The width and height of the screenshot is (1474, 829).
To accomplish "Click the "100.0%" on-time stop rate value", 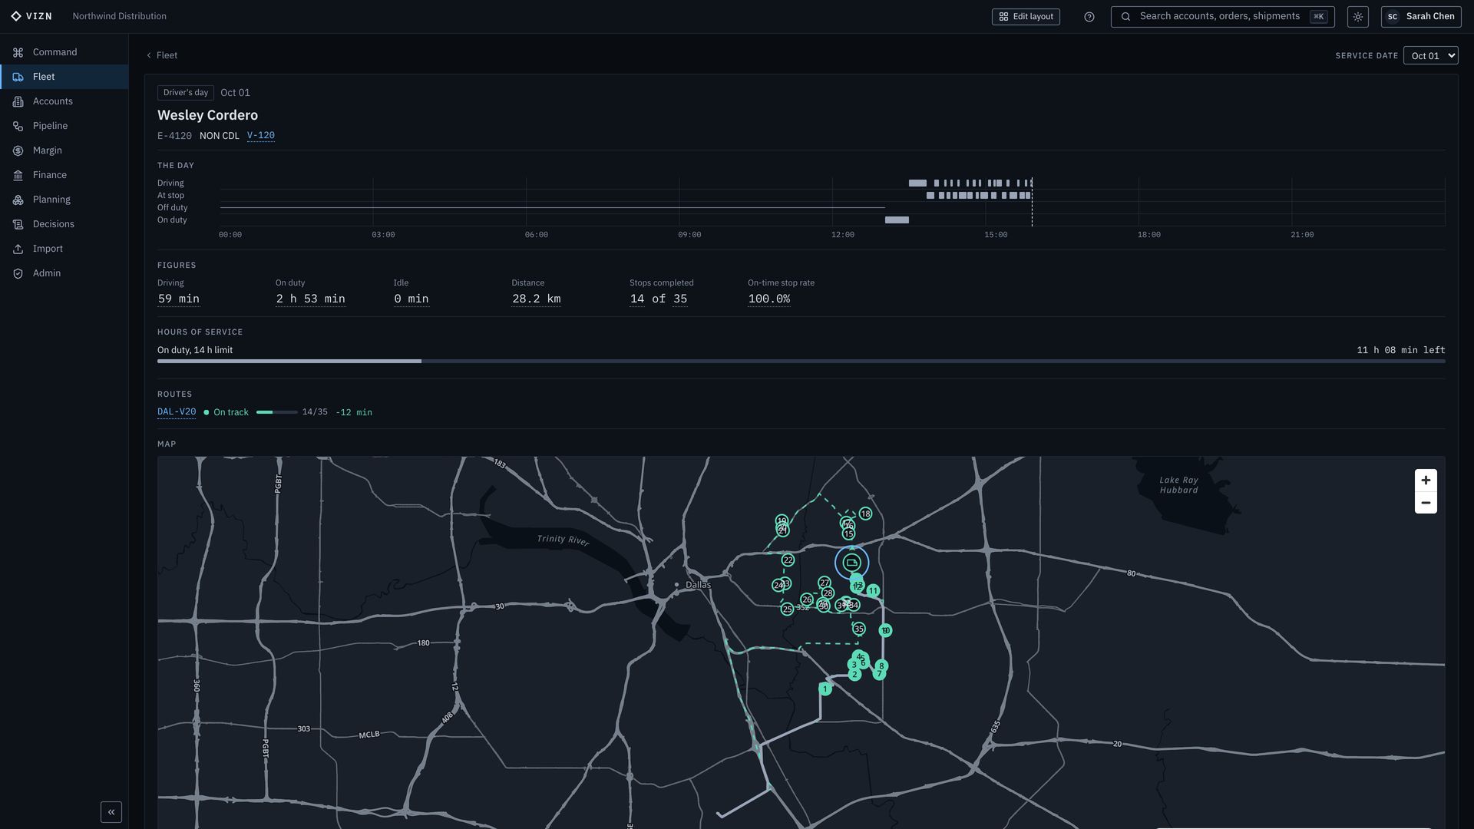I will click(769, 299).
